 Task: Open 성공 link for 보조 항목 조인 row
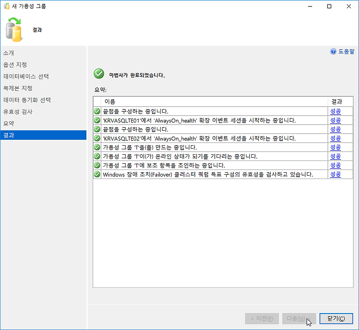336,165
